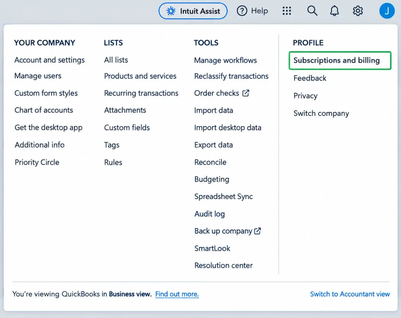Select Import desktop data
The width and height of the screenshot is (401, 318).
pyautogui.click(x=228, y=127)
